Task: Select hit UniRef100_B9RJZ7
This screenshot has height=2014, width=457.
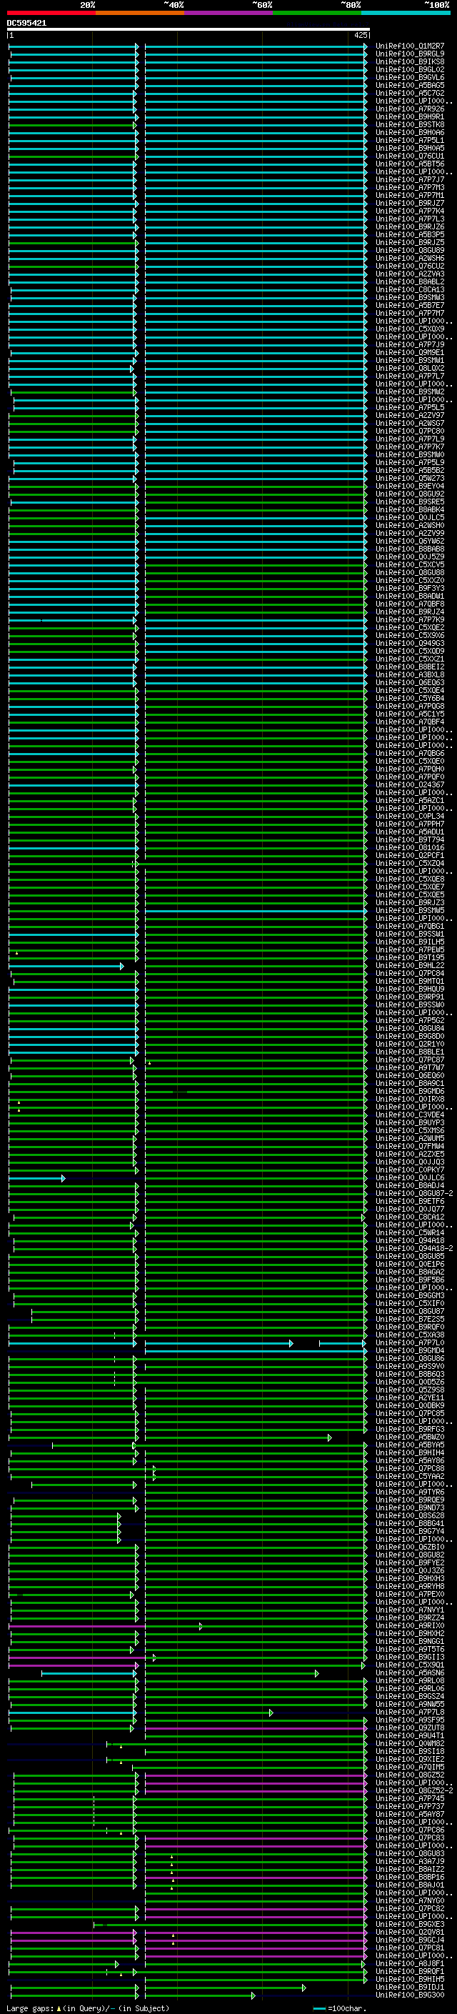Action: [x=410, y=204]
